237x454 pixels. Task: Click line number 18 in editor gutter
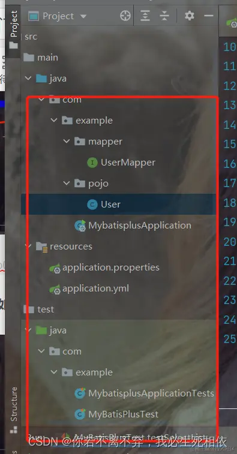[x=230, y=203]
